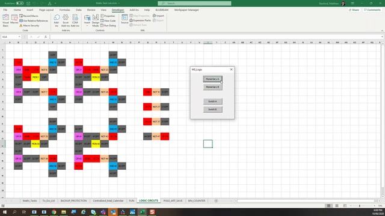Switch to the To_Do_List sheet

pyautogui.click(x=49, y=201)
